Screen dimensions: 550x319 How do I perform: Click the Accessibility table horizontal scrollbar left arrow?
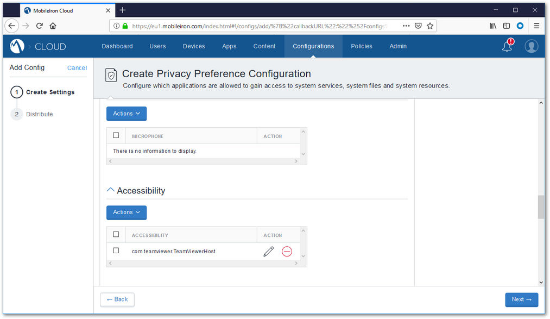tap(110, 263)
